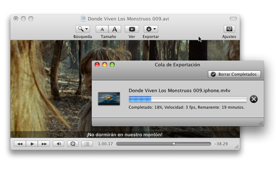This screenshot has height=175, width=276.
Task: Click the elapsed time 1.00.17 label
Action: (x=105, y=144)
